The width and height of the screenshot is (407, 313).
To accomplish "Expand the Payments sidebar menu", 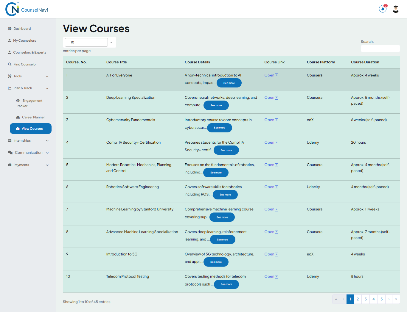I will 21,165.
